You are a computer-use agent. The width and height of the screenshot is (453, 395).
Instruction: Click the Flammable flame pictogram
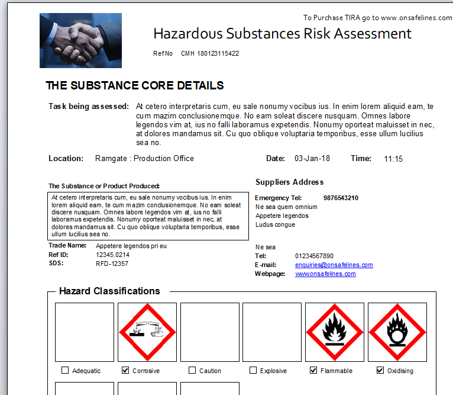click(335, 332)
